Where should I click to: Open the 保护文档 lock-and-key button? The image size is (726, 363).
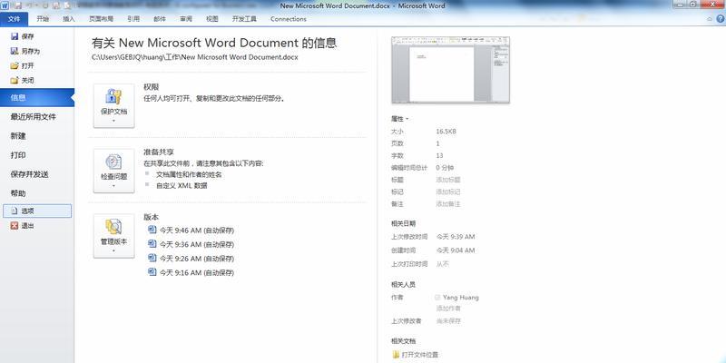114,105
